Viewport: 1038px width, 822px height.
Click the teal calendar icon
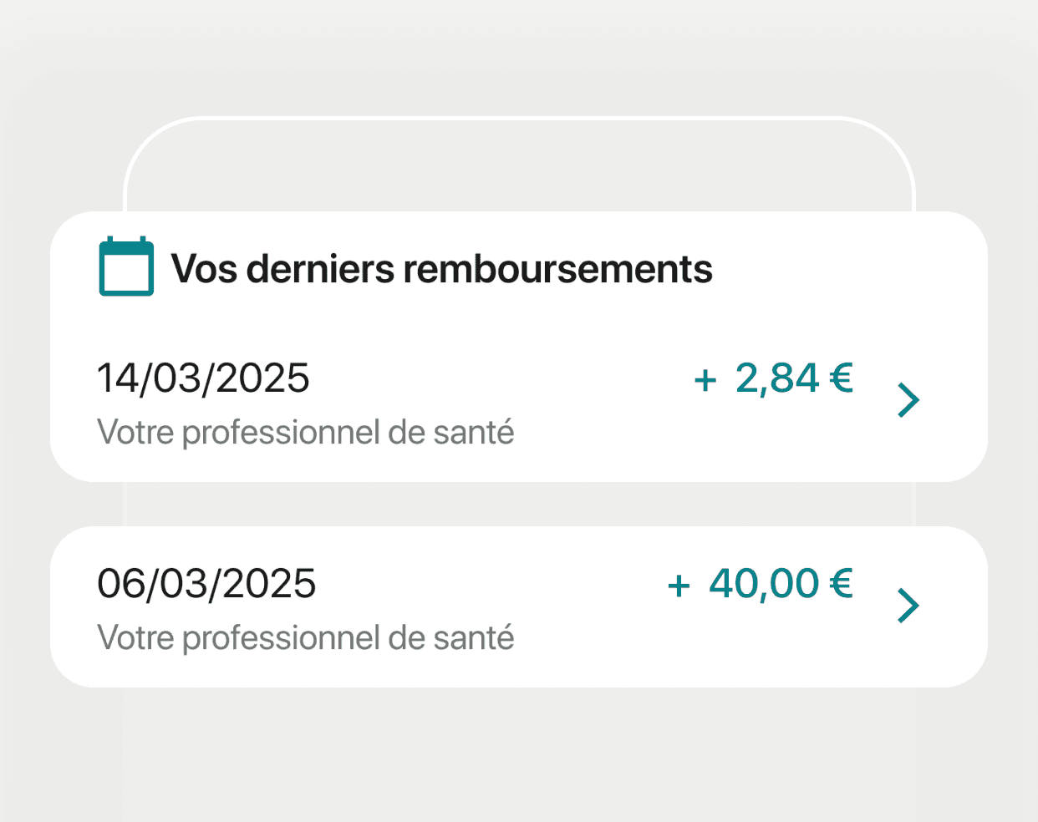pyautogui.click(x=126, y=266)
